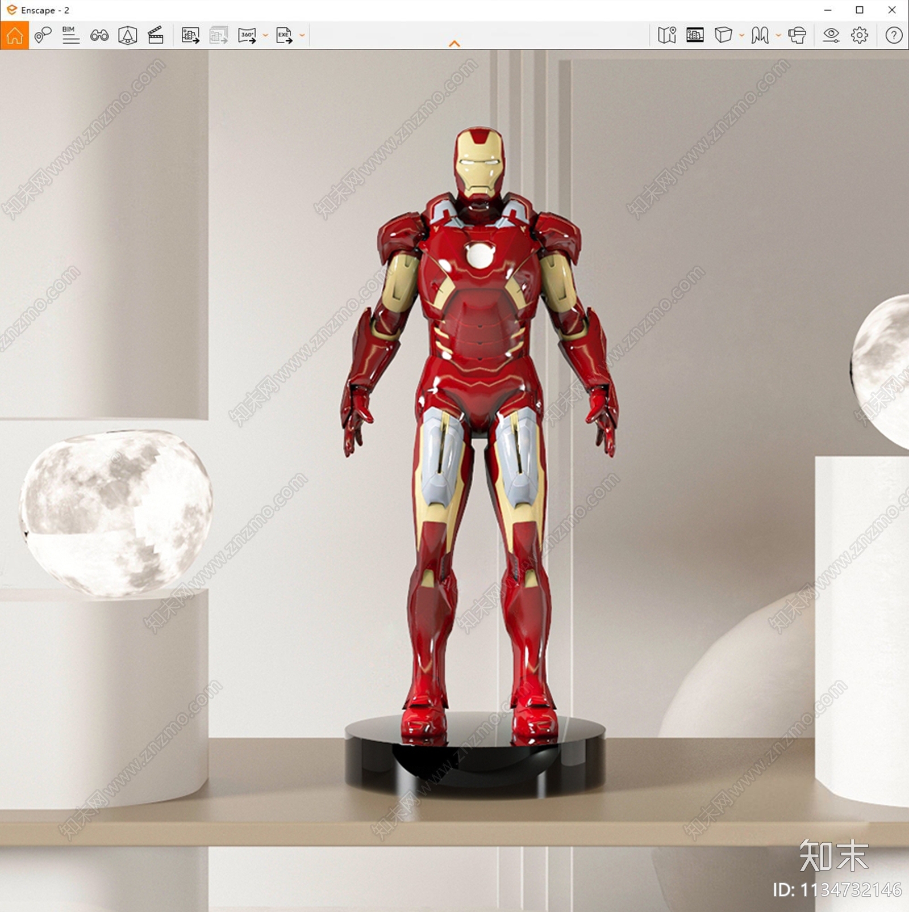Collapse the toolbar with the orange chevron
909x912 pixels.
point(454,44)
